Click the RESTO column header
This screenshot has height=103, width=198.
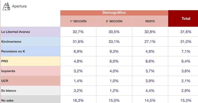[150, 21]
